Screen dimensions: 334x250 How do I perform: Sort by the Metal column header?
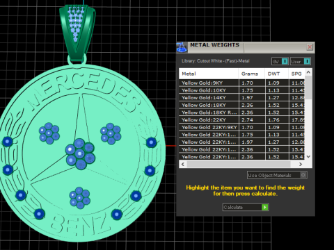pos(209,74)
